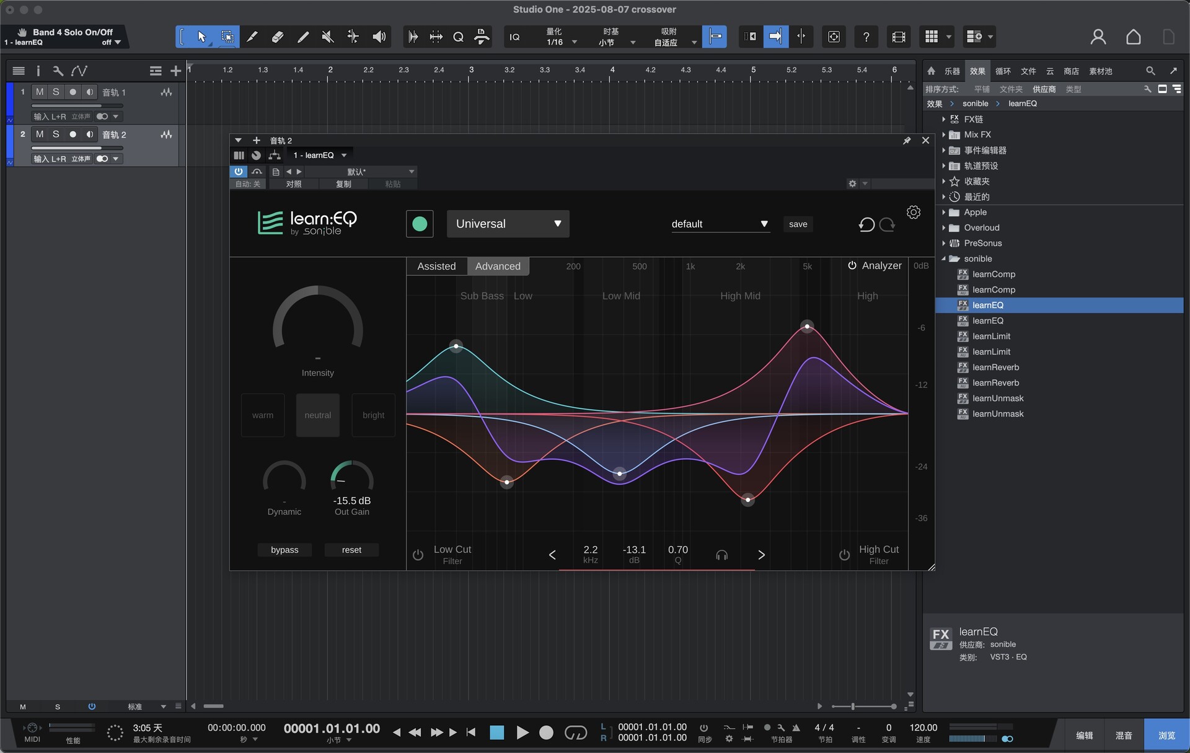Switch to the Assisted tab
Viewport: 1190px width, 753px height.
click(x=436, y=266)
